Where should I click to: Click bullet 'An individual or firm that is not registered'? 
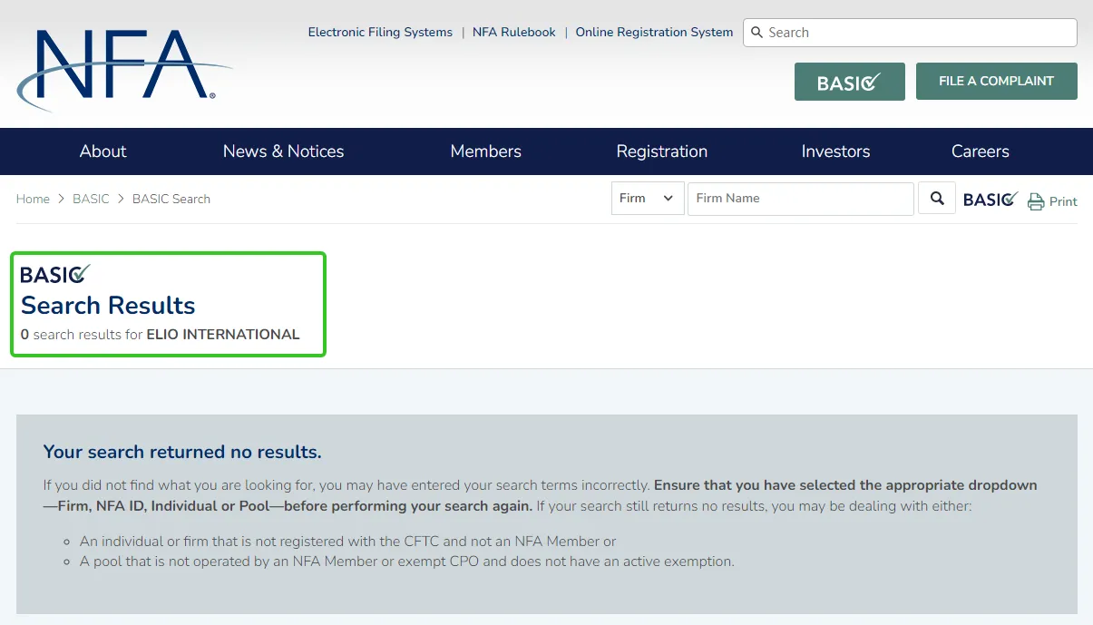[348, 542]
